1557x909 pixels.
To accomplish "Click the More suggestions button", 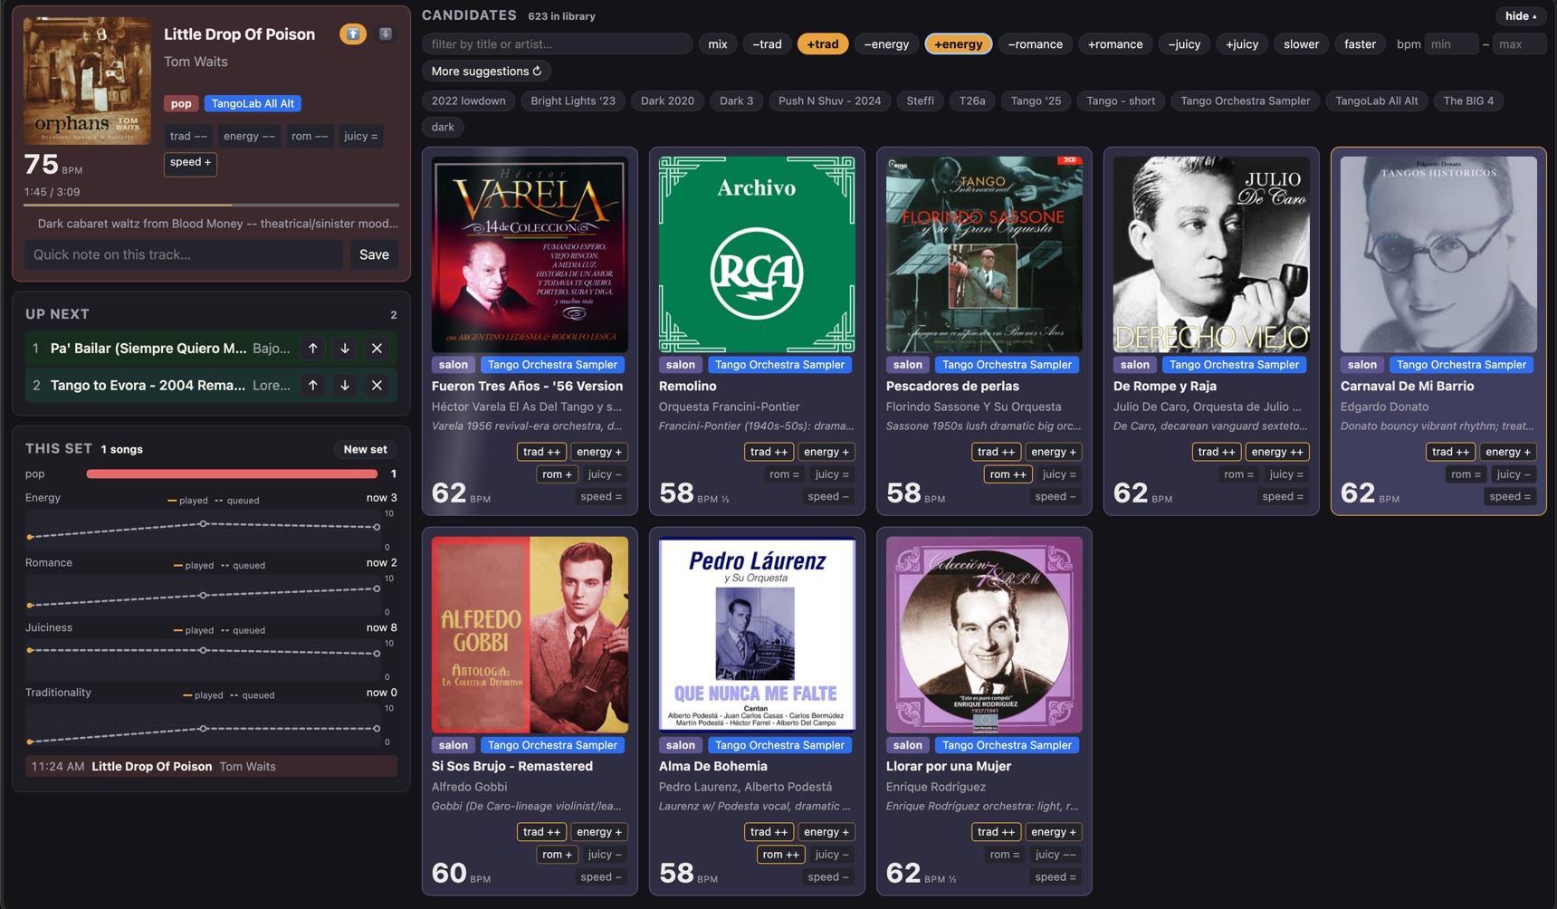I will tap(486, 71).
